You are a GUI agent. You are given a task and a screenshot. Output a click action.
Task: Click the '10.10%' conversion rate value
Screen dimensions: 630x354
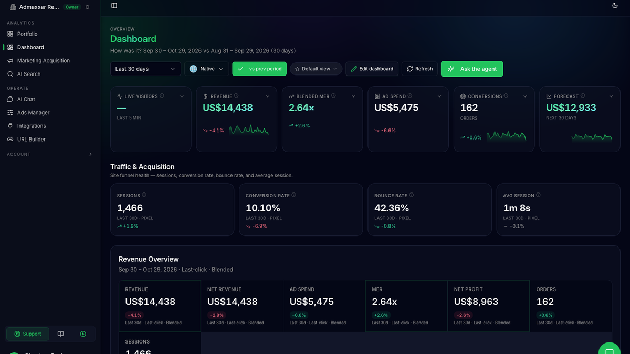(x=263, y=208)
